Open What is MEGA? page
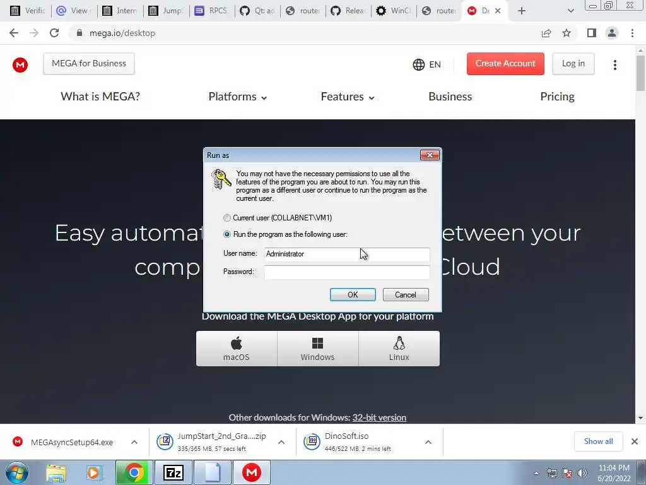The width and height of the screenshot is (646, 485). coord(100,97)
